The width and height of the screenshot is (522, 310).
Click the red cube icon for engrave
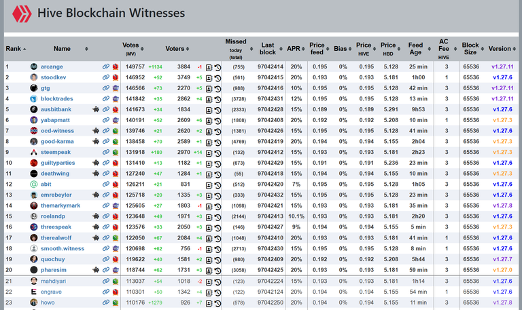coord(116,292)
